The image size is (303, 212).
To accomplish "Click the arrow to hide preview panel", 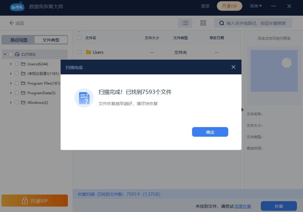I will click(242, 110).
